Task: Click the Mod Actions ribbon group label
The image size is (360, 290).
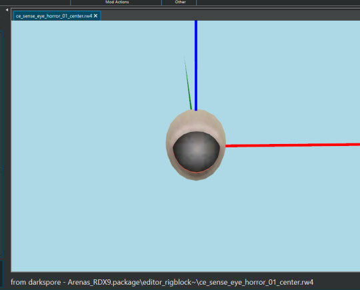Action: (117, 2)
